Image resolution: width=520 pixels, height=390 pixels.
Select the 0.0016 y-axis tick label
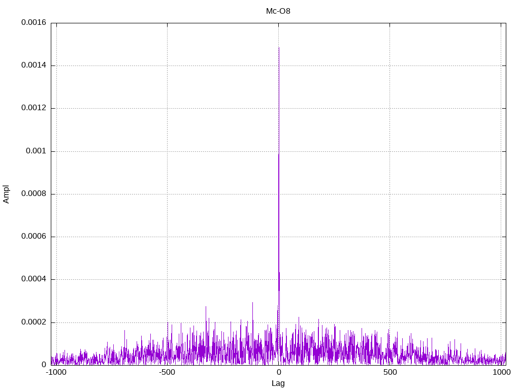coord(34,23)
